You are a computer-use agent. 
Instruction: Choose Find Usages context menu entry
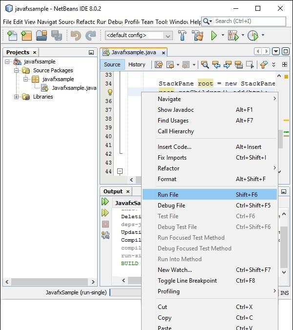pyautogui.click(x=209, y=121)
